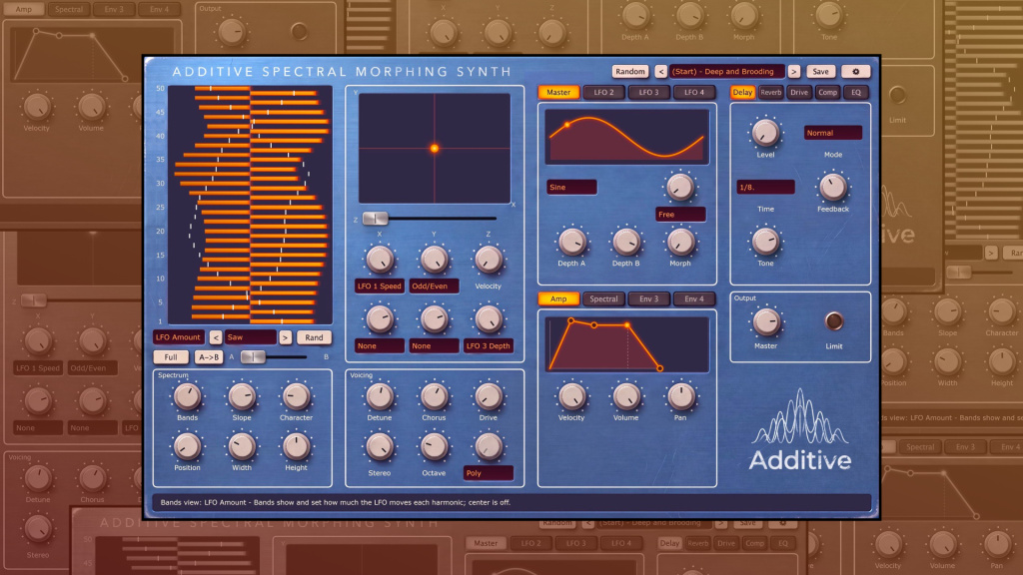Open the LFO Amount bands view dropdown
1023x575 pixels.
178,337
